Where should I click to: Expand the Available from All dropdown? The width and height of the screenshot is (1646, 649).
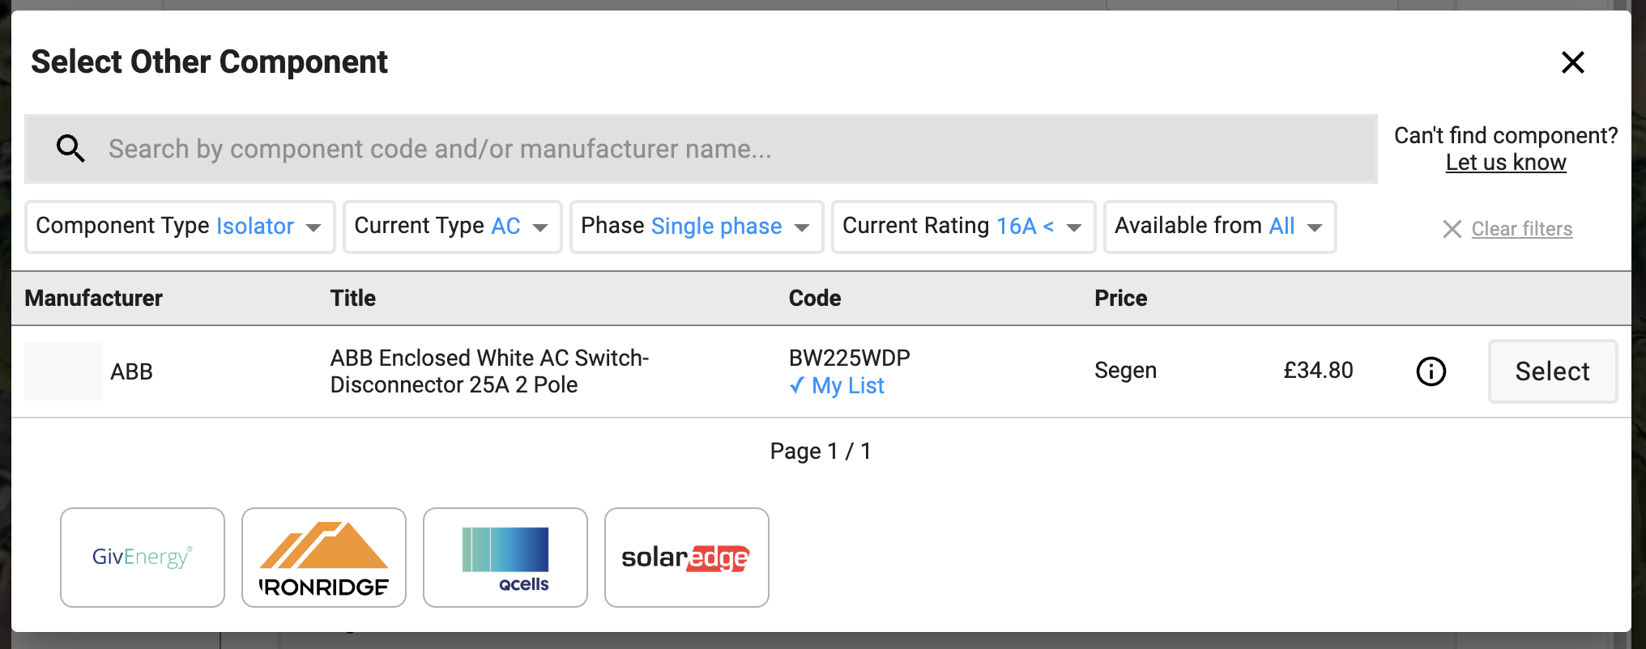pyautogui.click(x=1220, y=227)
